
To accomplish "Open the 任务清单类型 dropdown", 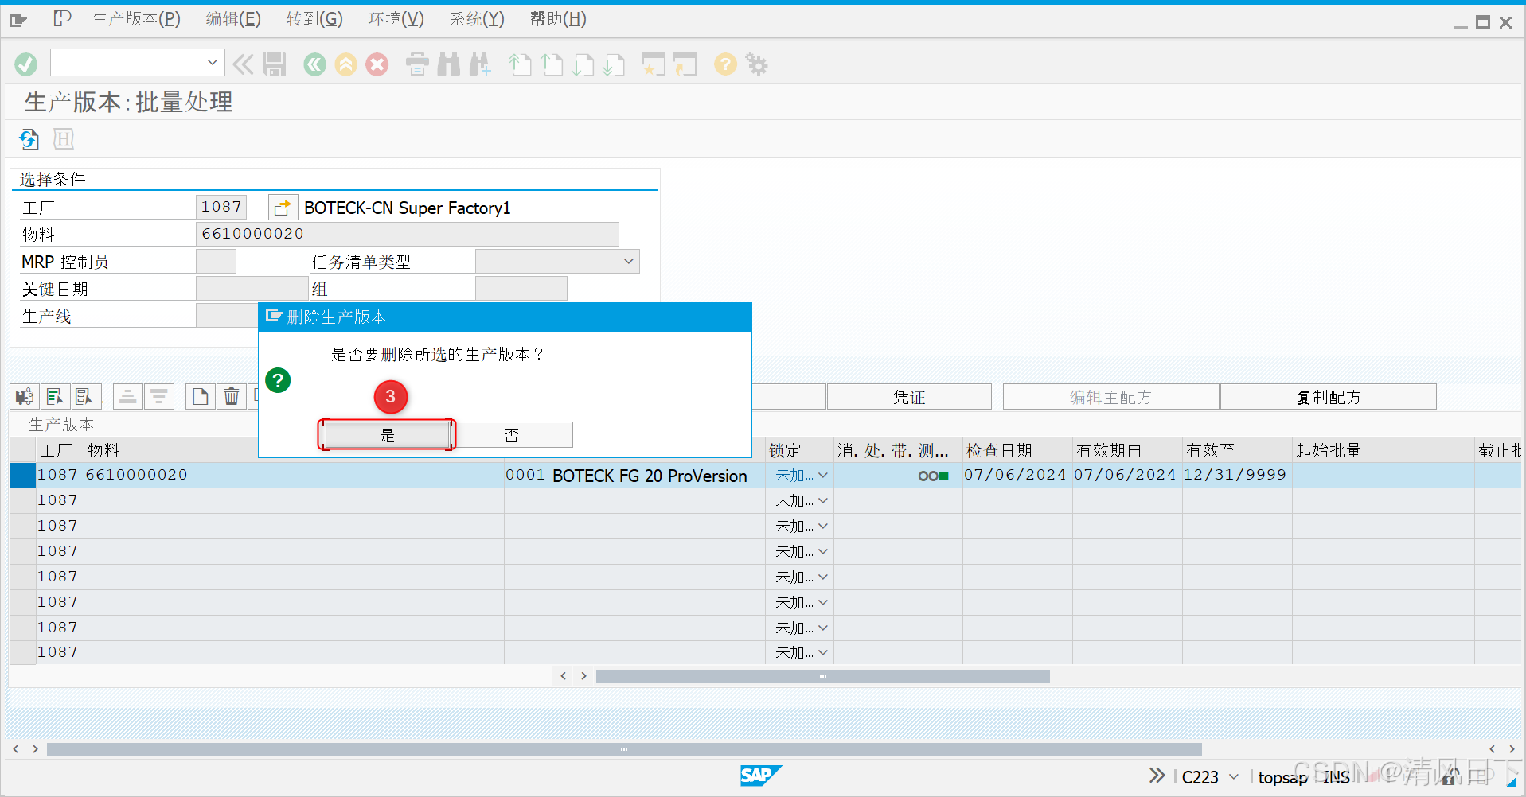I will click(x=629, y=261).
